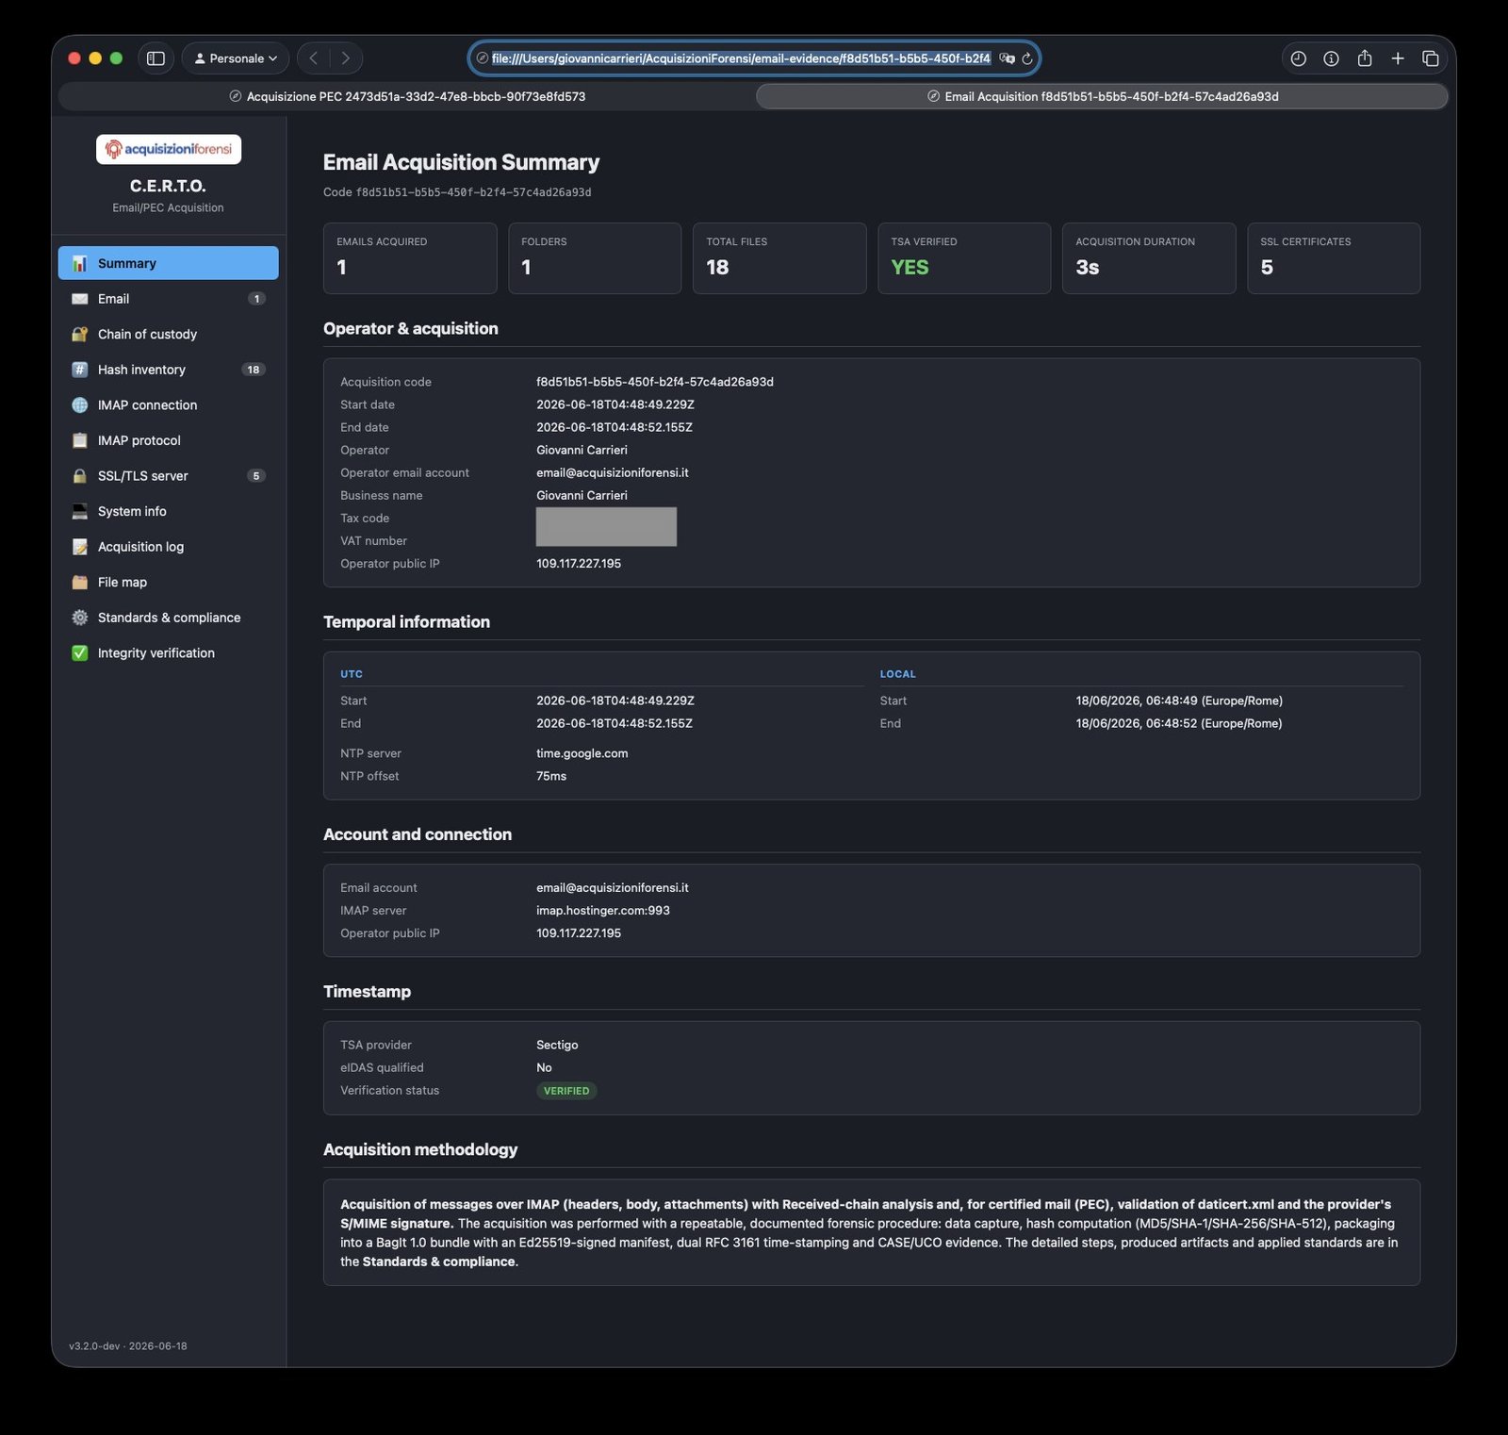The width and height of the screenshot is (1508, 1435).
Task: Click the operator email email@acquisizioniforensi.it
Action: 613,472
